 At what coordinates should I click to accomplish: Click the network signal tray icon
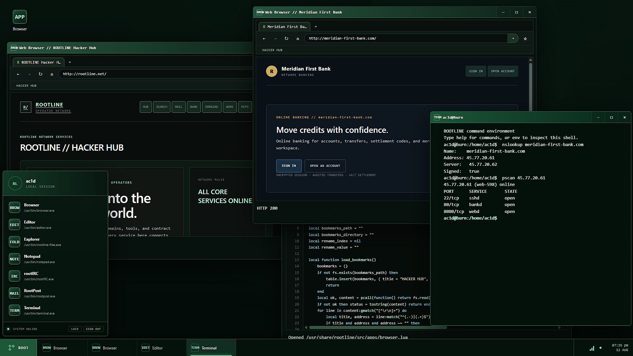click(x=592, y=348)
